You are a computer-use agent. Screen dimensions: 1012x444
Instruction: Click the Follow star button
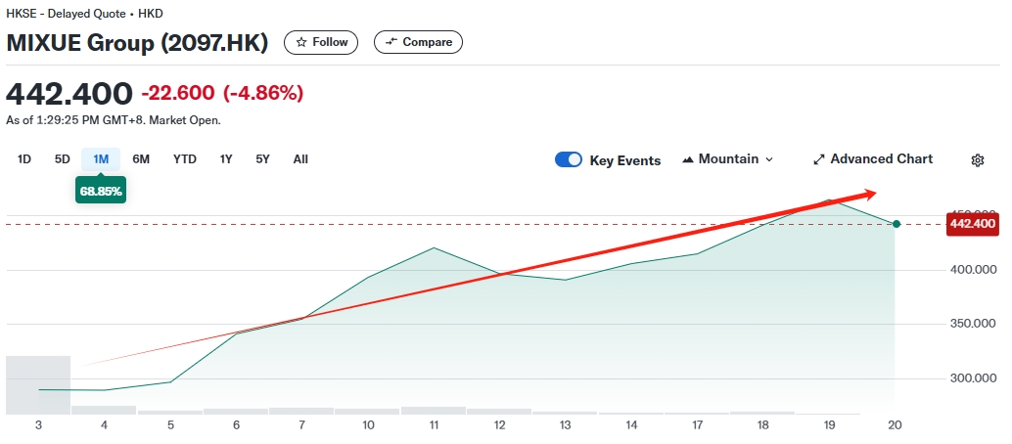(321, 43)
